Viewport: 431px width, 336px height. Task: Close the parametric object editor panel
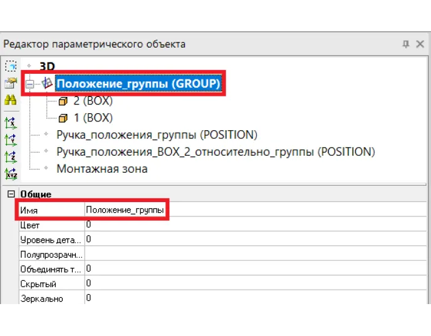[420, 44]
